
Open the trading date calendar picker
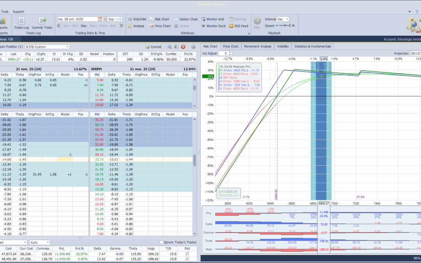[100, 19]
